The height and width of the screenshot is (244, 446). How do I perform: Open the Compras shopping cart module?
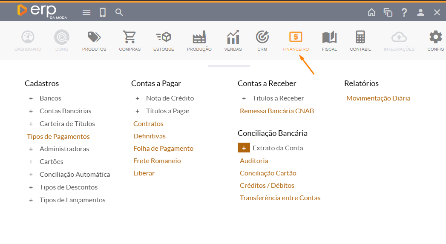tap(129, 38)
